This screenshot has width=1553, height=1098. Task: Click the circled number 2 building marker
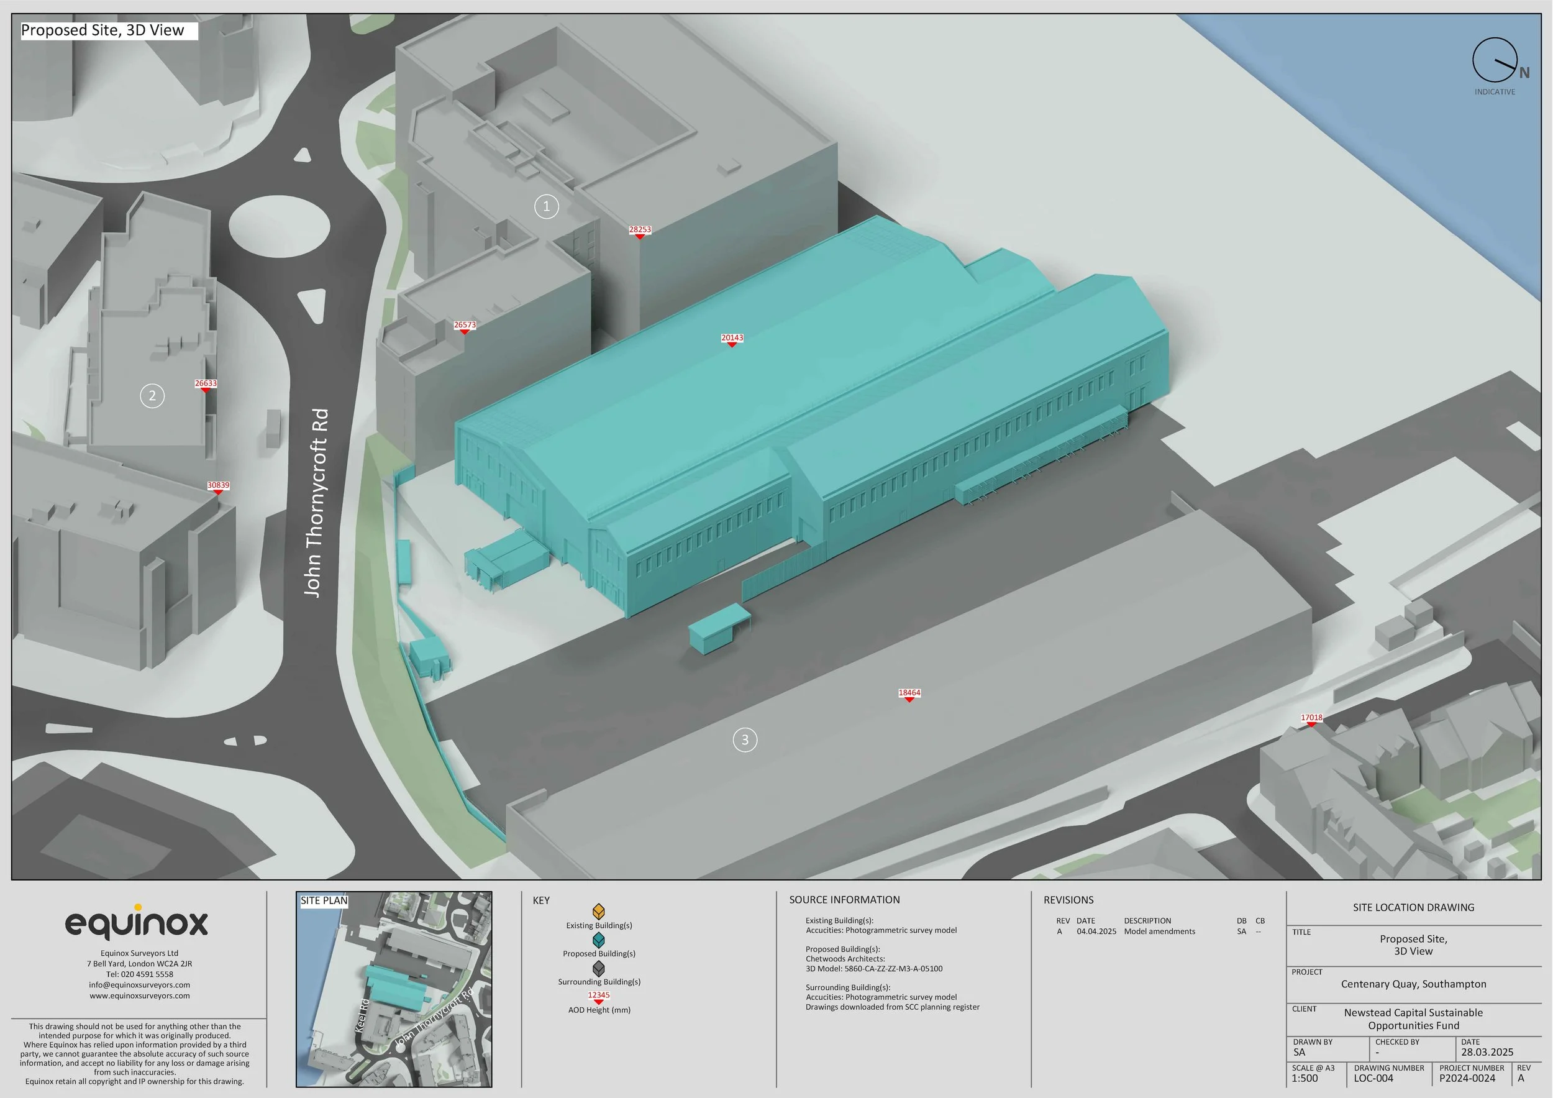coord(152,396)
